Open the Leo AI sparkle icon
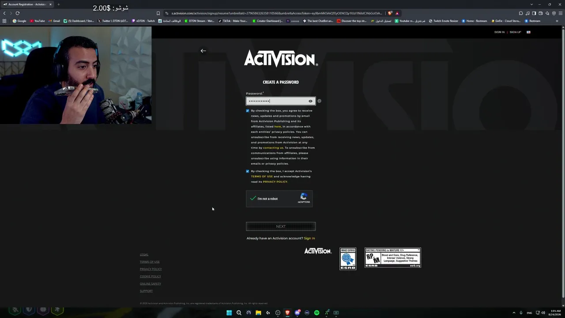 tap(547, 13)
